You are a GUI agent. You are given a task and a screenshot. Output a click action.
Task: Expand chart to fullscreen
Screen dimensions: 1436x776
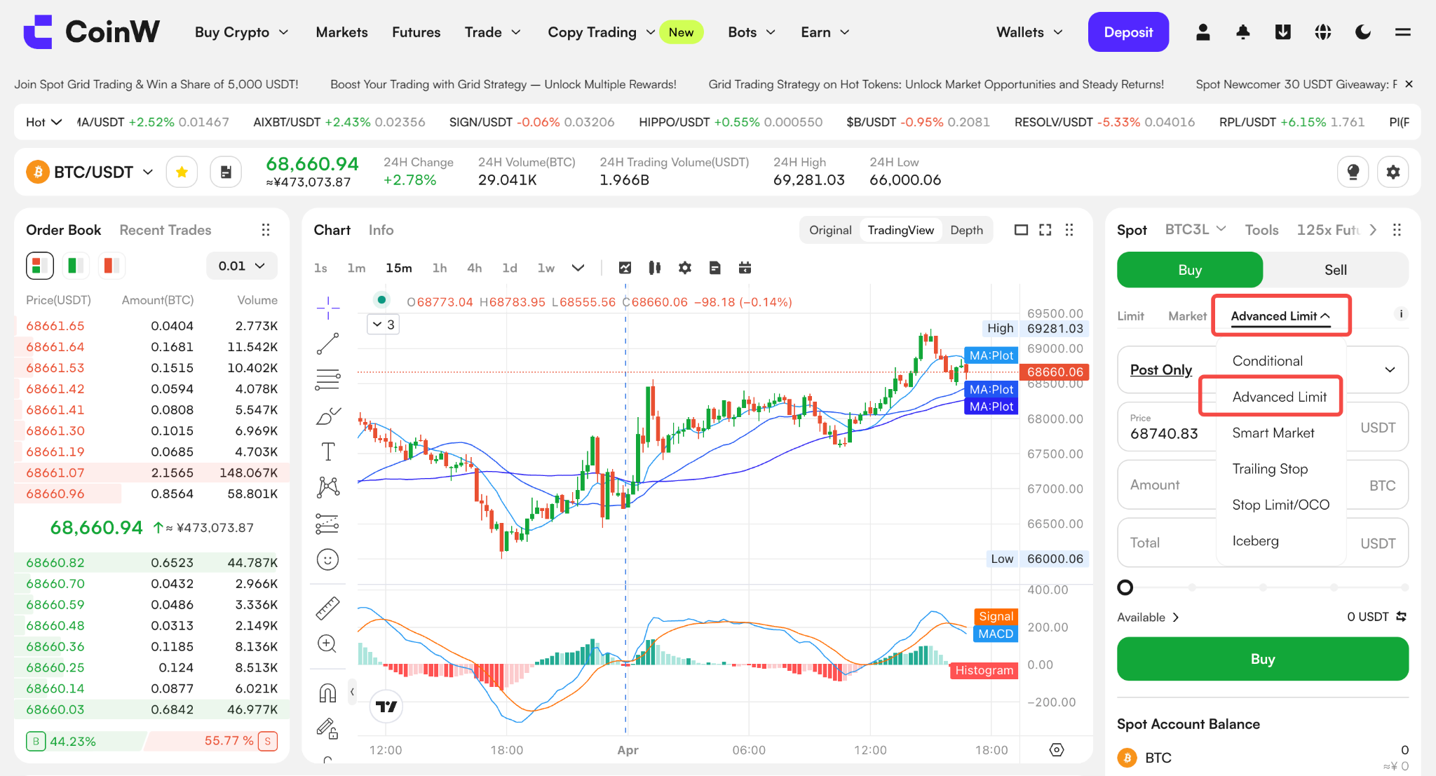[1045, 230]
